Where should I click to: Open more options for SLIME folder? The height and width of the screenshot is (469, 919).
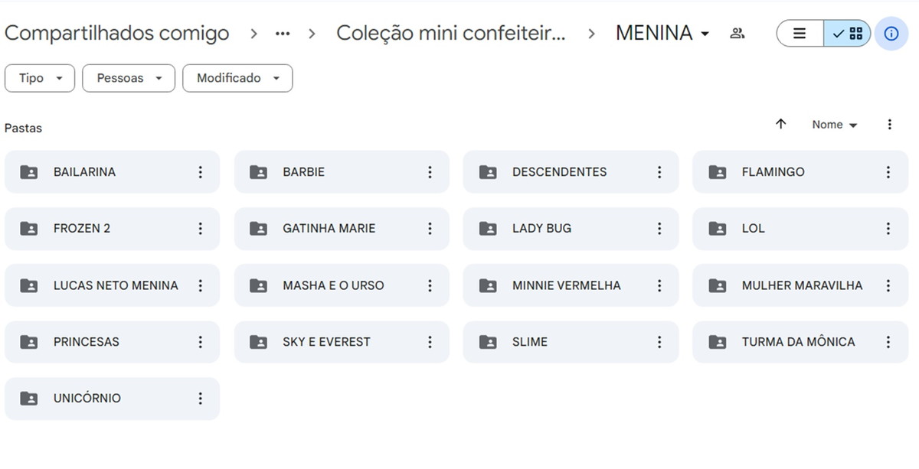click(x=659, y=342)
